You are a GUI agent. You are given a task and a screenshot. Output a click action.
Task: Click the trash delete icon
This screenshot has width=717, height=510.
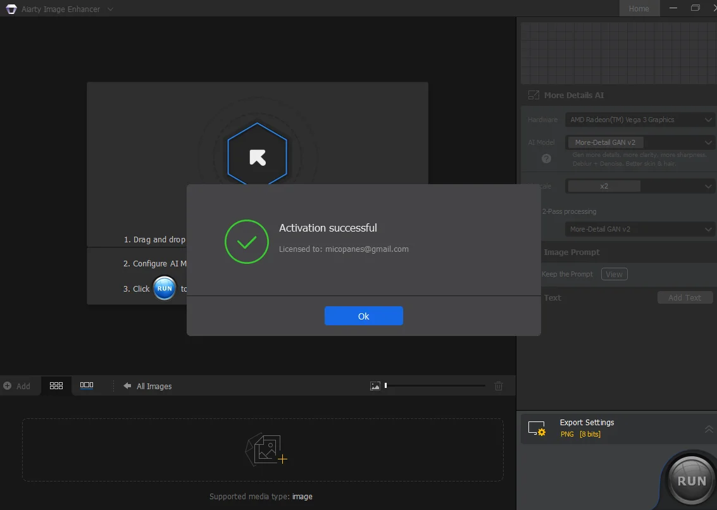pos(499,386)
